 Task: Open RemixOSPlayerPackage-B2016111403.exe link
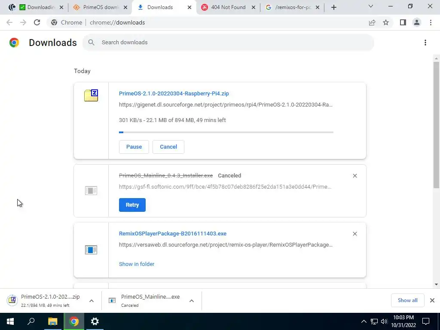coord(173,233)
